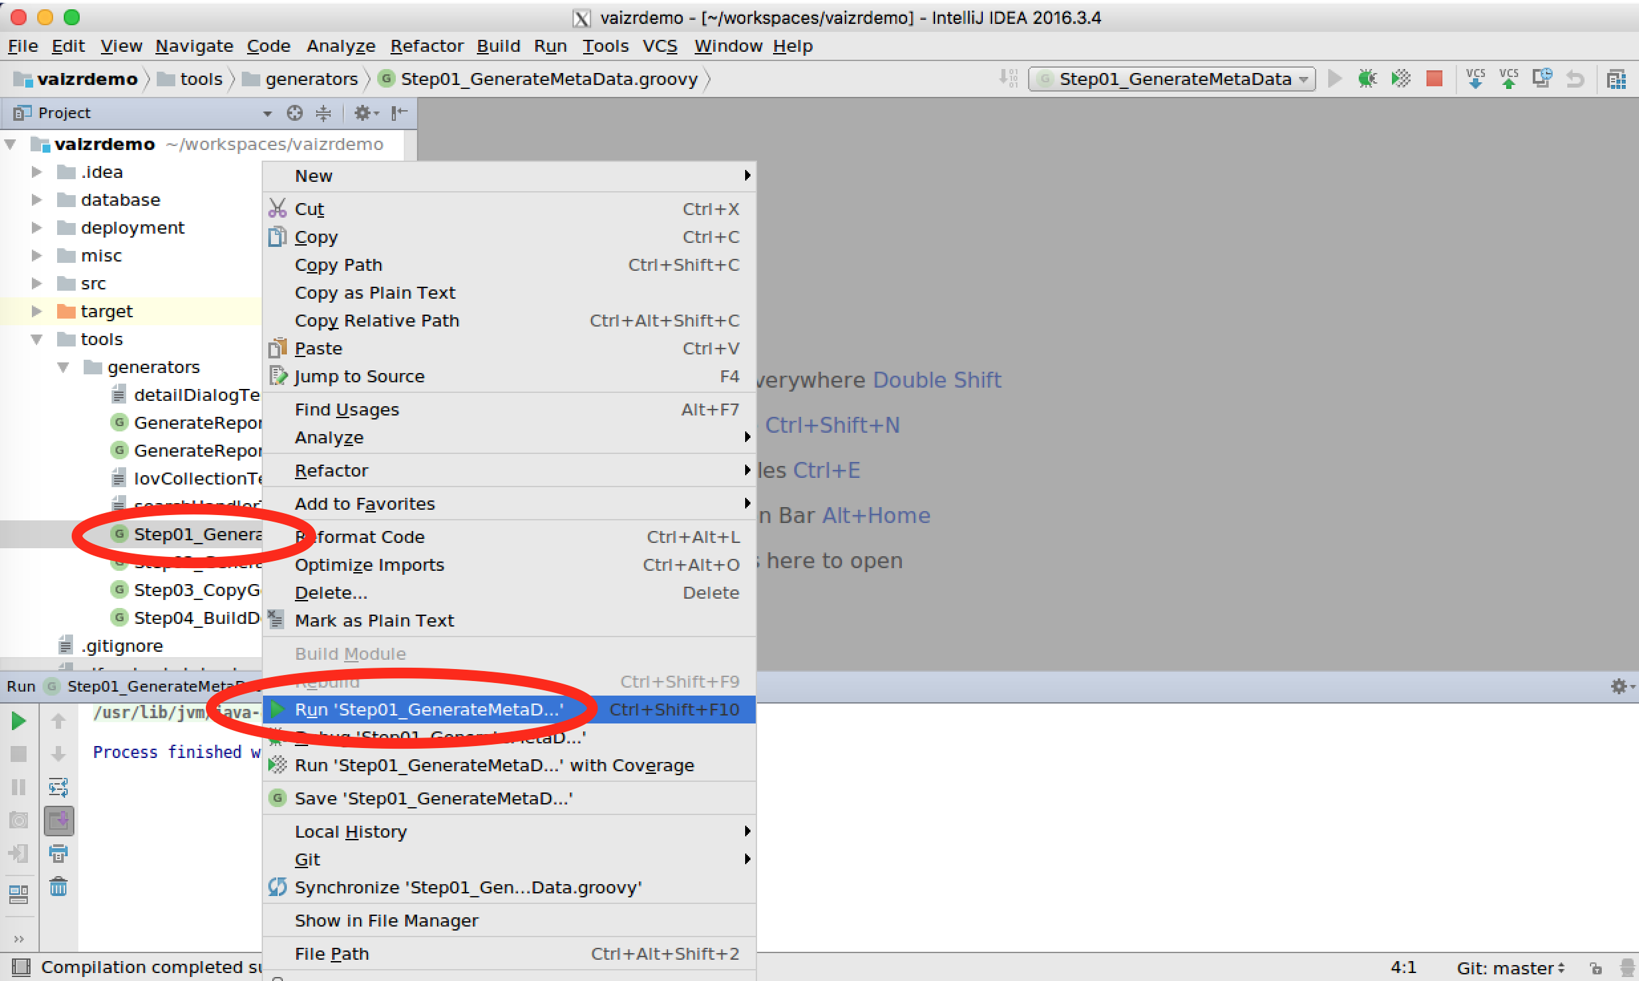Toggle Scroll to the End in Run console
The image size is (1639, 981).
(58, 820)
